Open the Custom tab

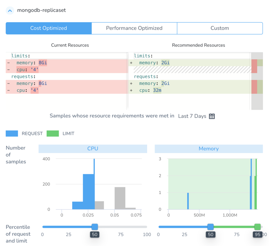click(x=220, y=28)
